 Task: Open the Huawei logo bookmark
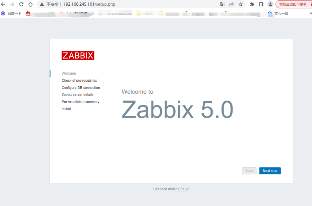click(x=28, y=13)
